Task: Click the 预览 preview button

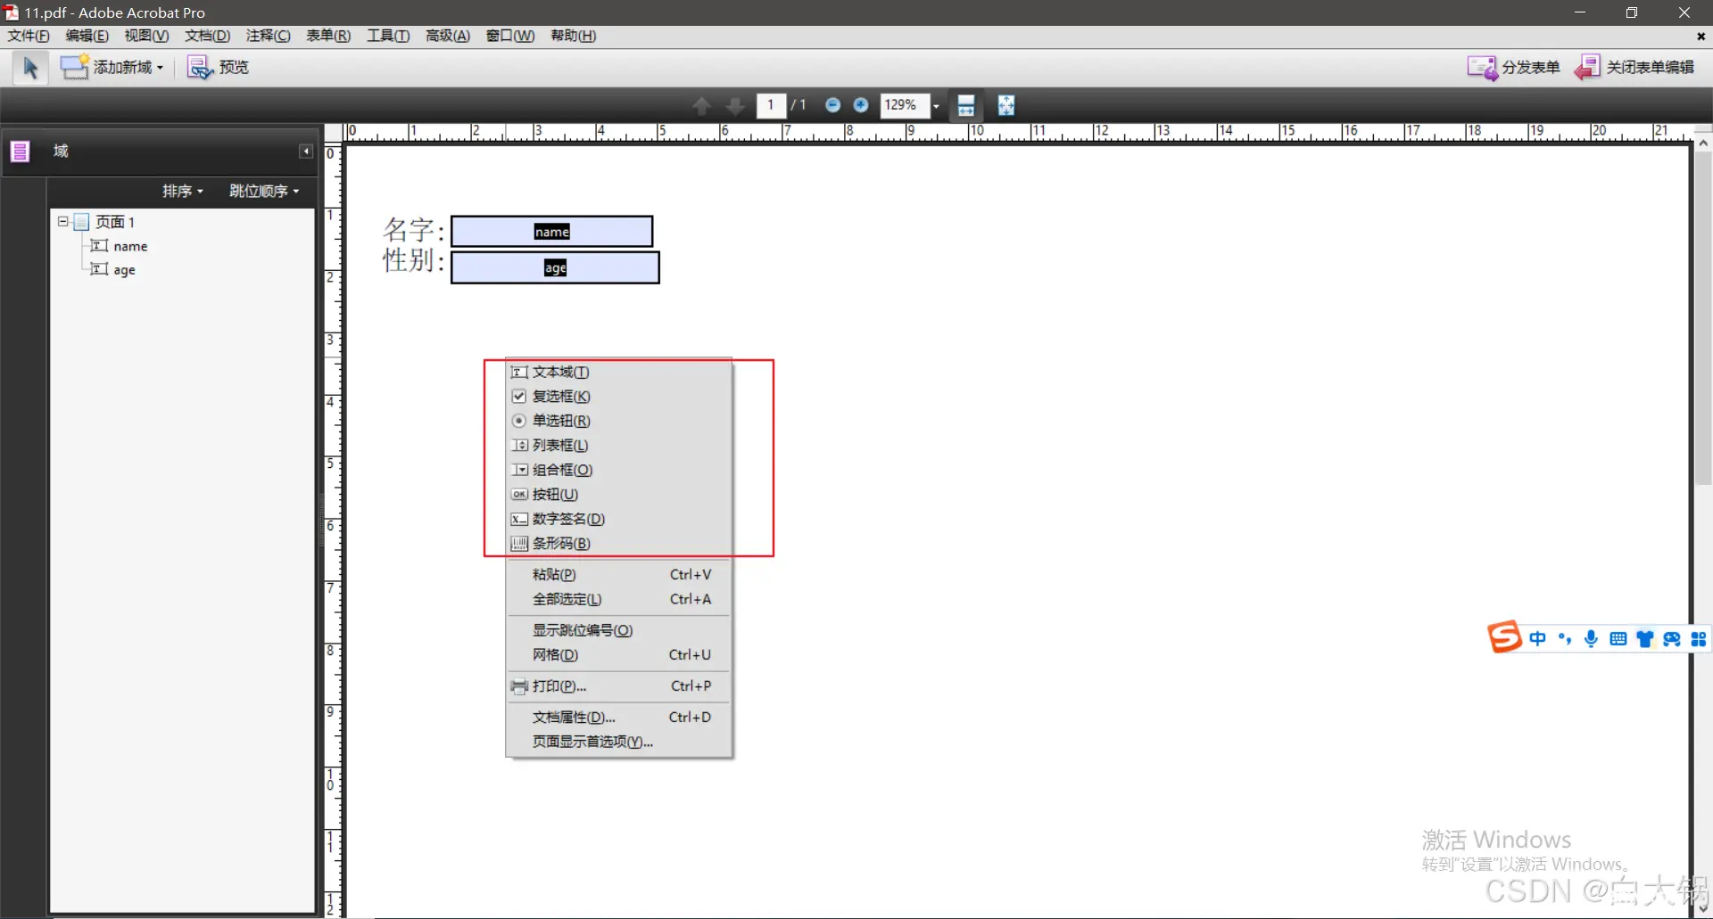Action: (x=218, y=68)
